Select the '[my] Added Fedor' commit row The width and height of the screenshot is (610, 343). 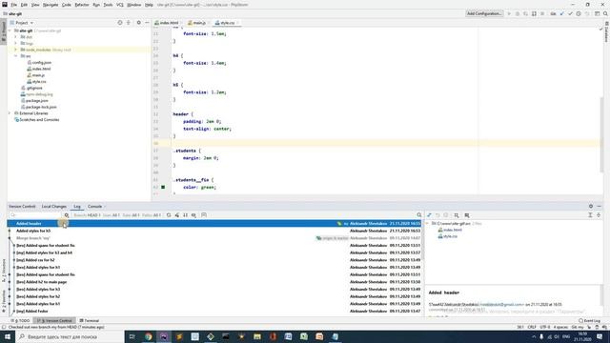tap(213, 312)
